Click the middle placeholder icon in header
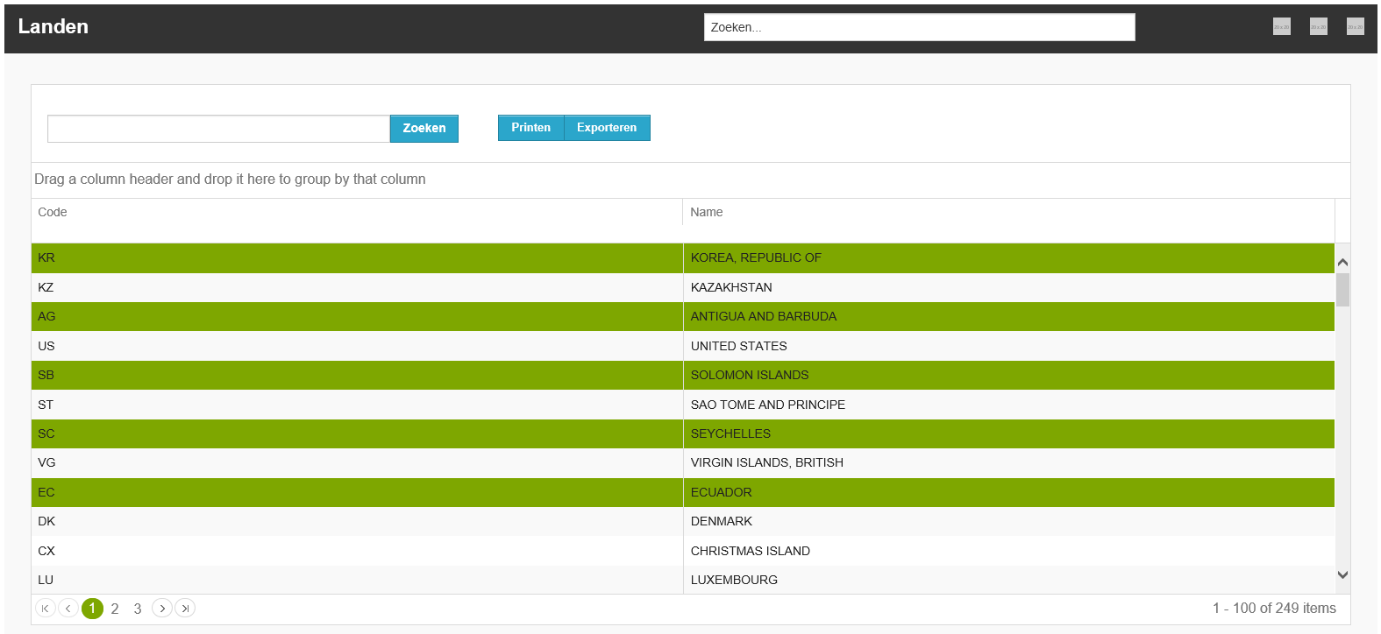 1319,26
